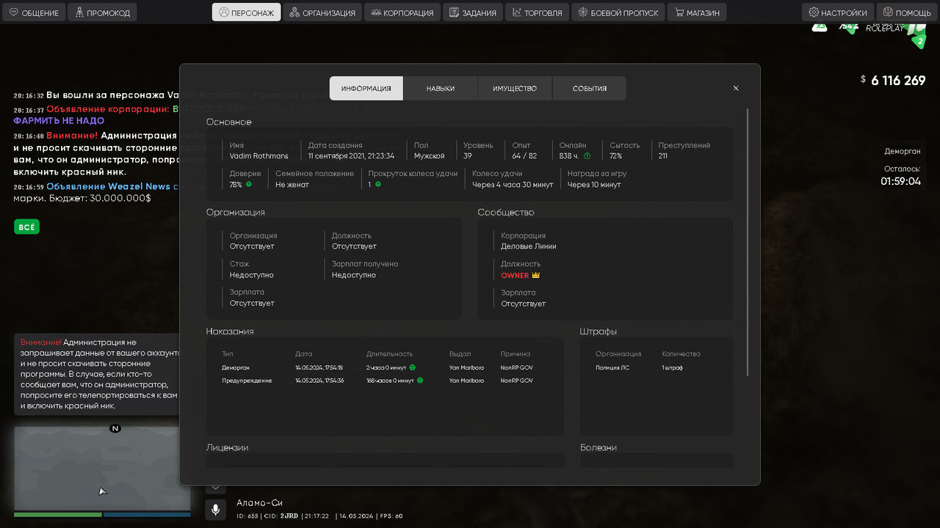Screen dimensions: 940x528
Task: Click the Полиция ЛС fine organization
Action: 612,367
